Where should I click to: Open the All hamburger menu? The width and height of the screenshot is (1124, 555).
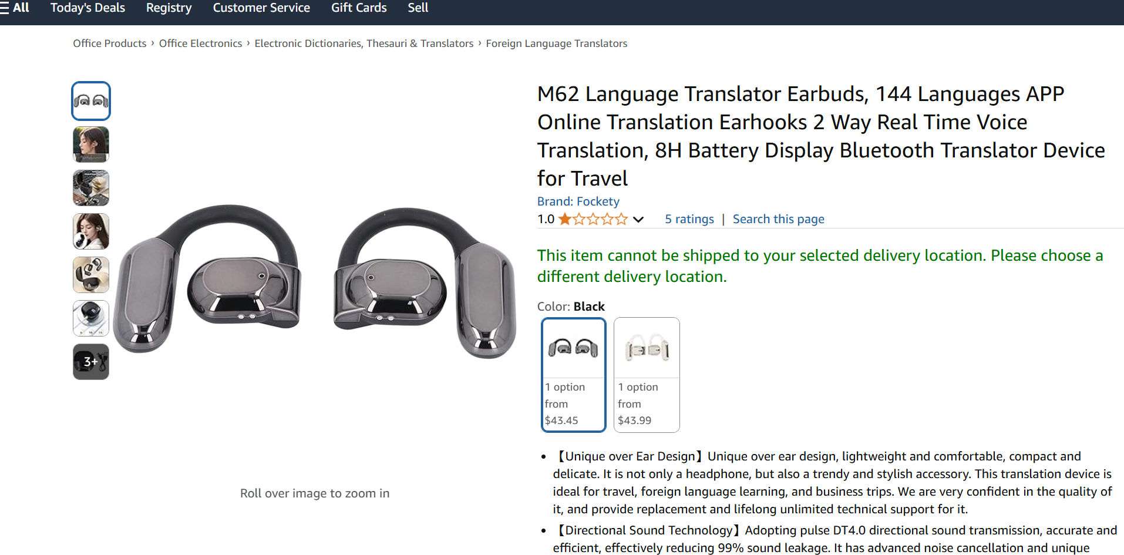pyautogui.click(x=15, y=8)
